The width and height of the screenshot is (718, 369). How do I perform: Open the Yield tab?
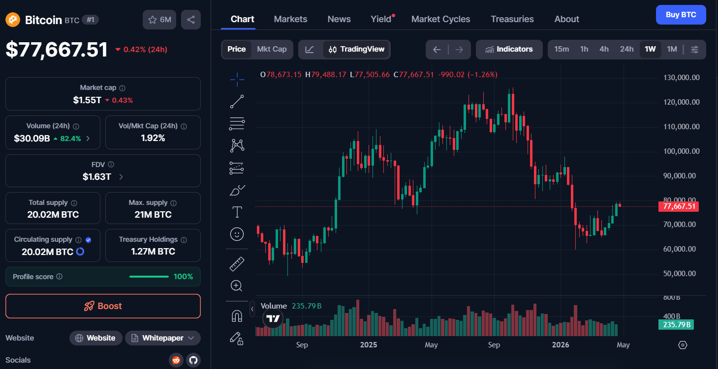381,19
